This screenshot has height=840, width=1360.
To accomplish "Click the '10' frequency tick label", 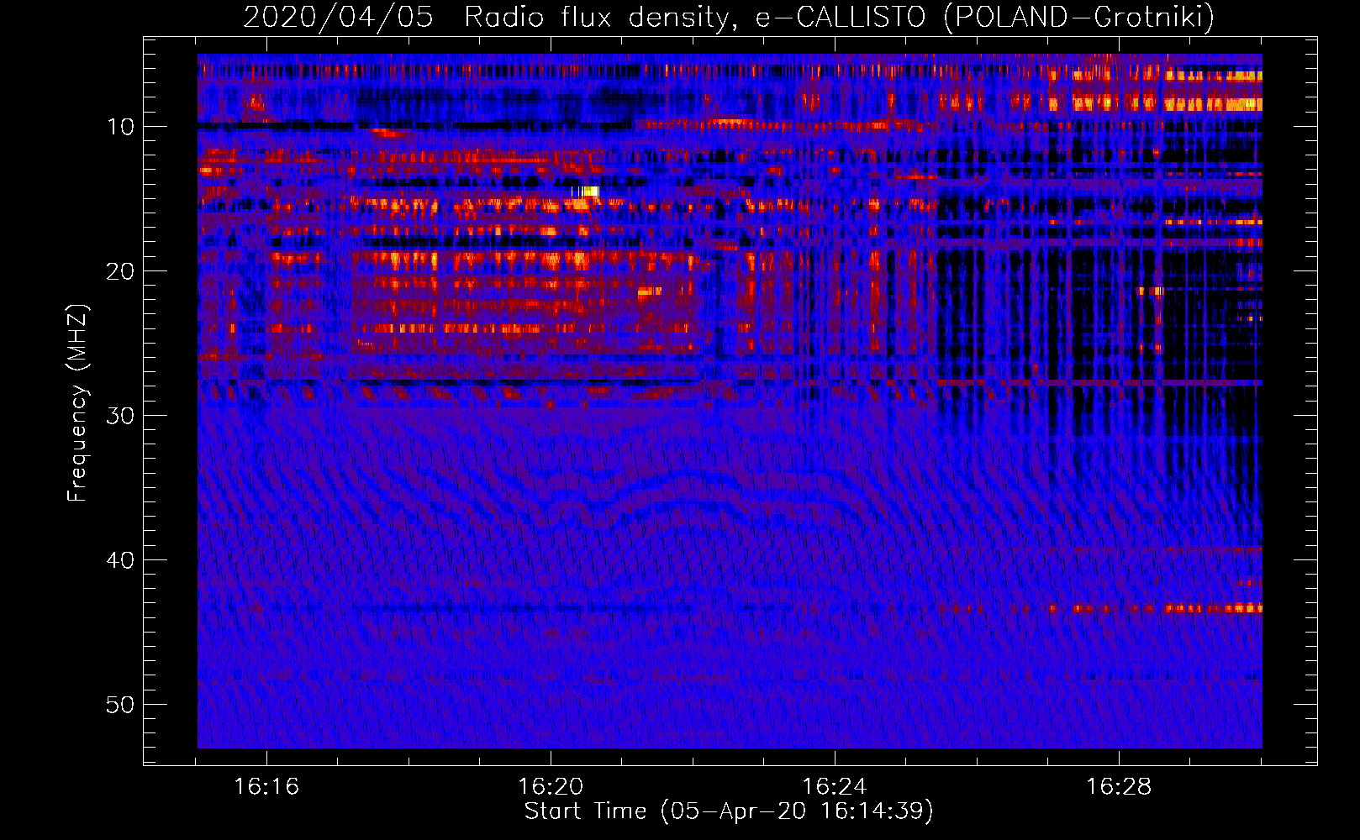I will [120, 127].
